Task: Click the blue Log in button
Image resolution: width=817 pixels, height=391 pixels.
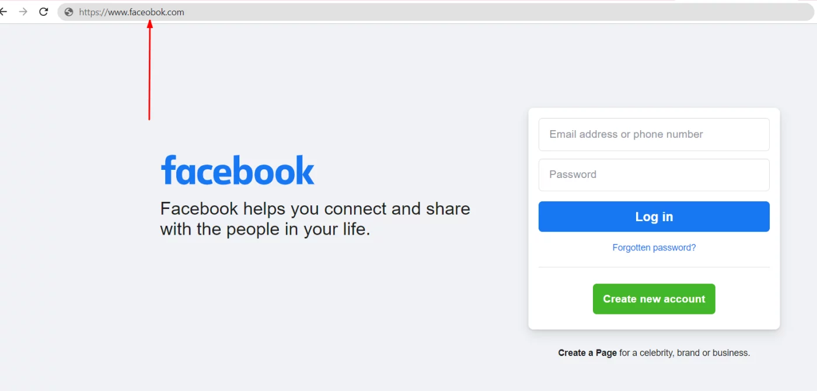Action: (654, 217)
